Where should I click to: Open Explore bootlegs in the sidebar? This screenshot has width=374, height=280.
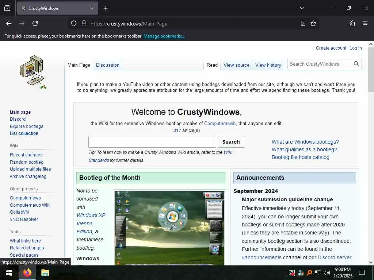pos(26,126)
